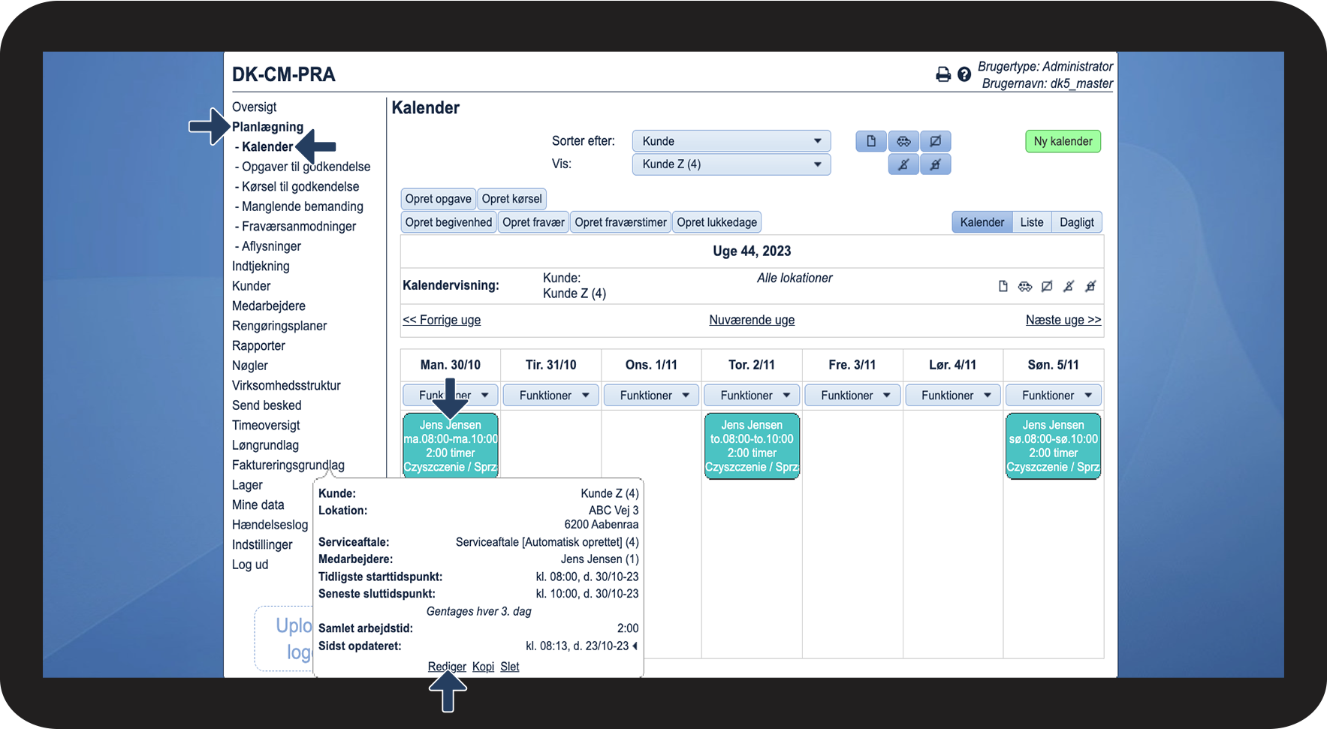Click the printer icon in the header
The image size is (1327, 729).
pyautogui.click(x=942, y=74)
